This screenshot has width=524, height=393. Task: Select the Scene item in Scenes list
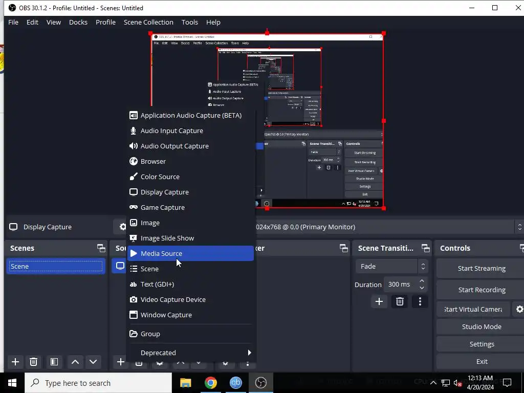point(56,266)
